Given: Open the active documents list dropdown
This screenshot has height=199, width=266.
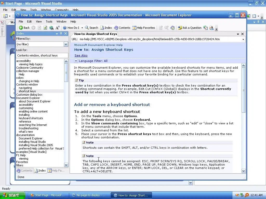Looking at the screenshot, I should pyautogui.click(x=238, y=34).
